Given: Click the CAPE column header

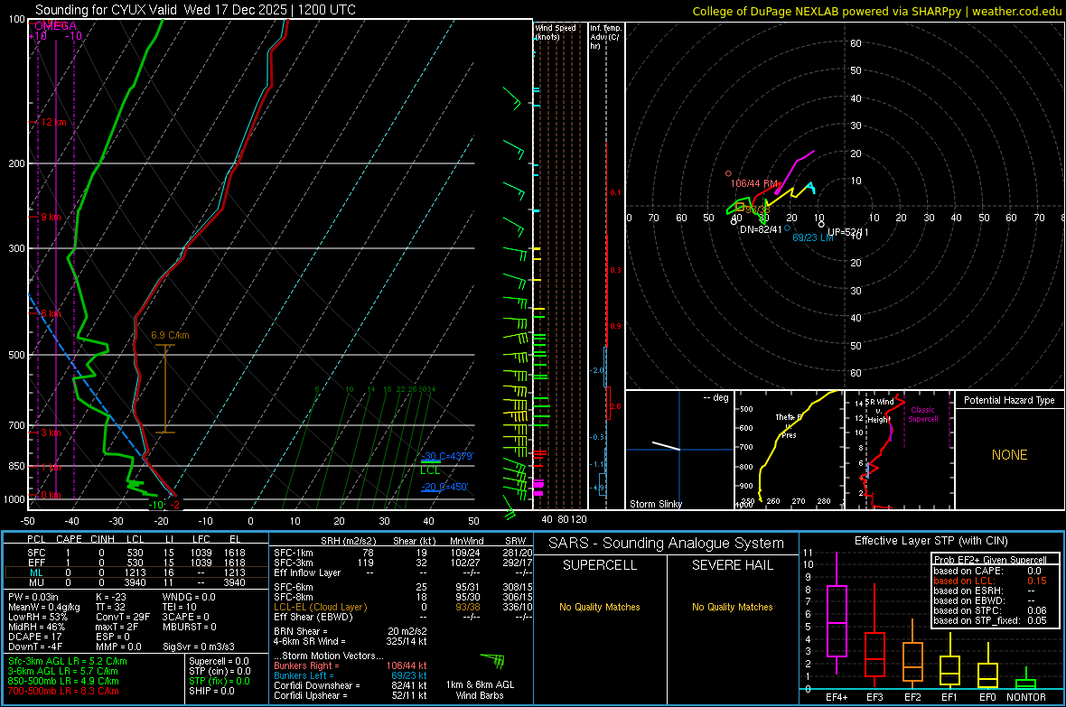Looking at the screenshot, I should 69,539.
